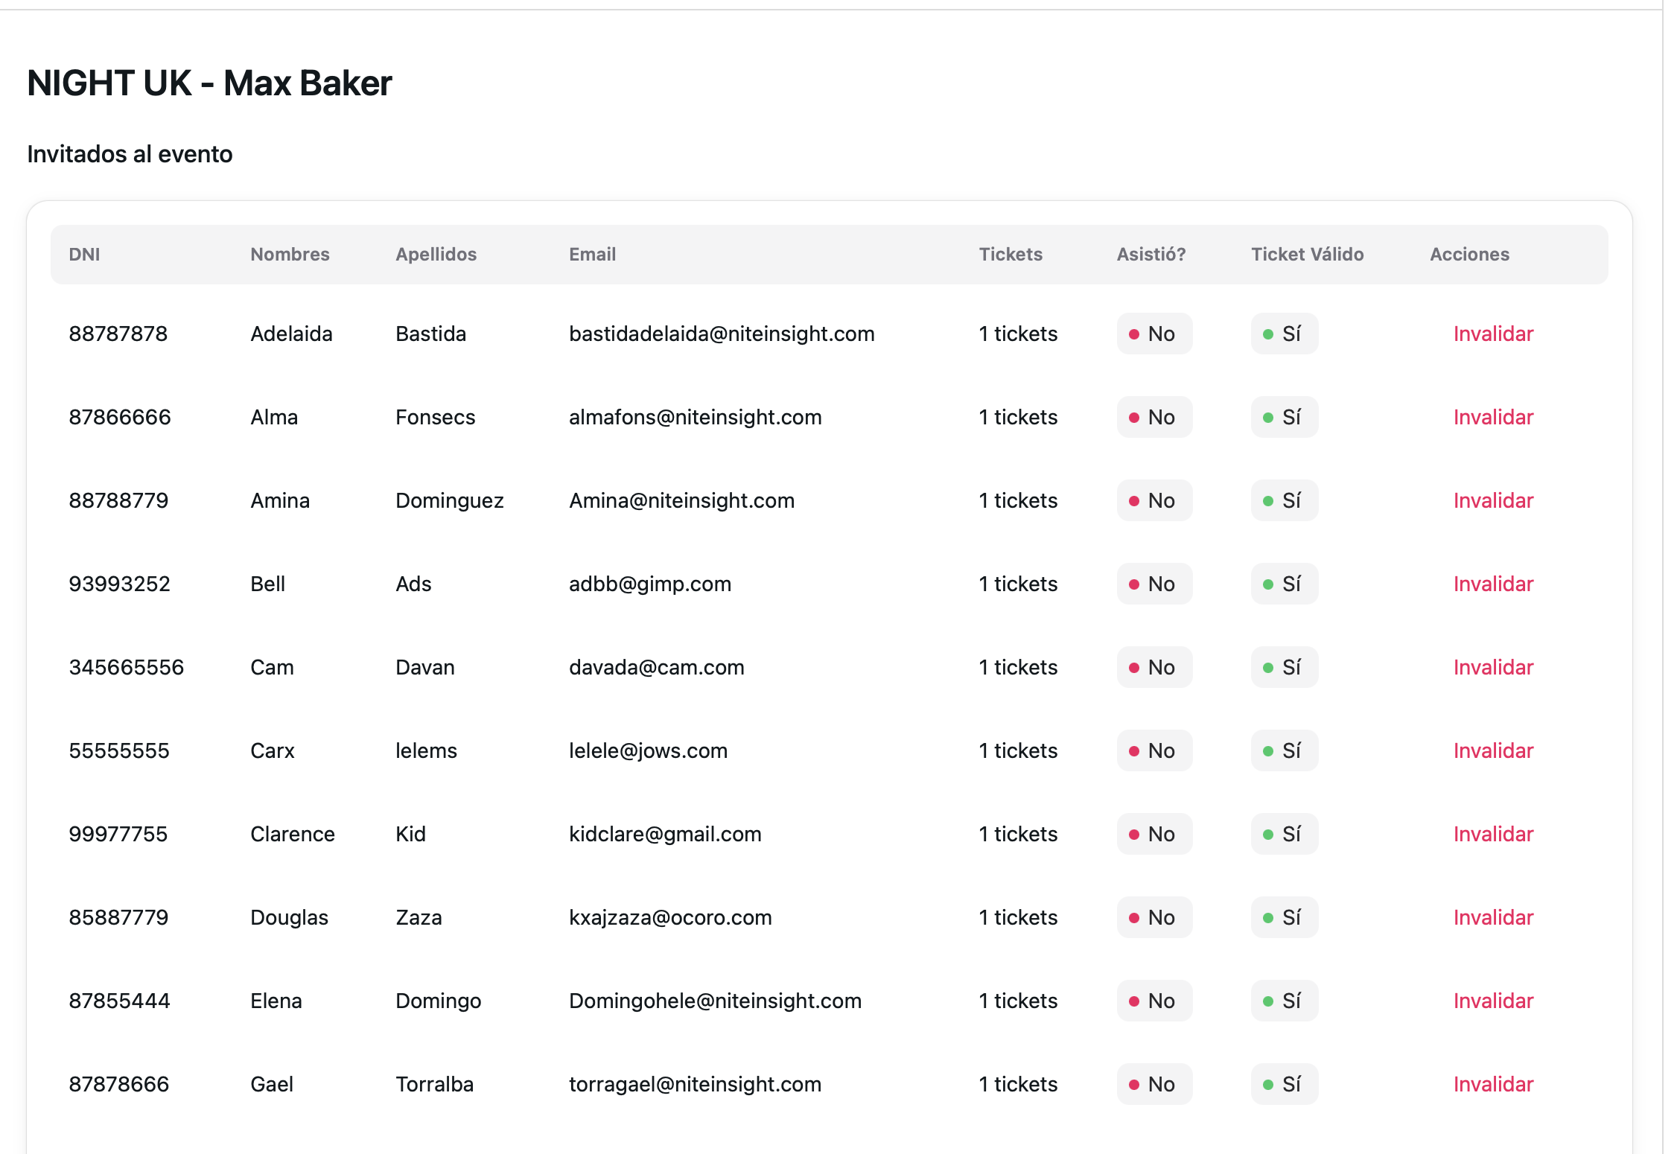Invalidate Carx lelems' ticket

pyautogui.click(x=1492, y=750)
